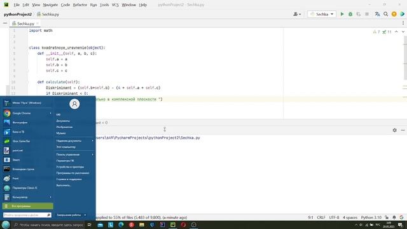
Task: Open Устройства и принтеры link
Action: [70, 167]
